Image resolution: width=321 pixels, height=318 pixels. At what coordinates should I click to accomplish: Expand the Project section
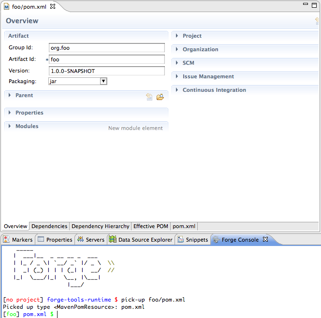177,36
